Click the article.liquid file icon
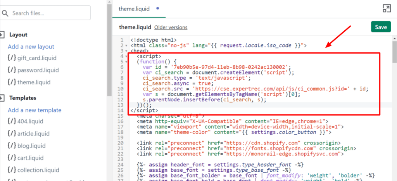The height and width of the screenshot is (181, 397). click(x=12, y=133)
